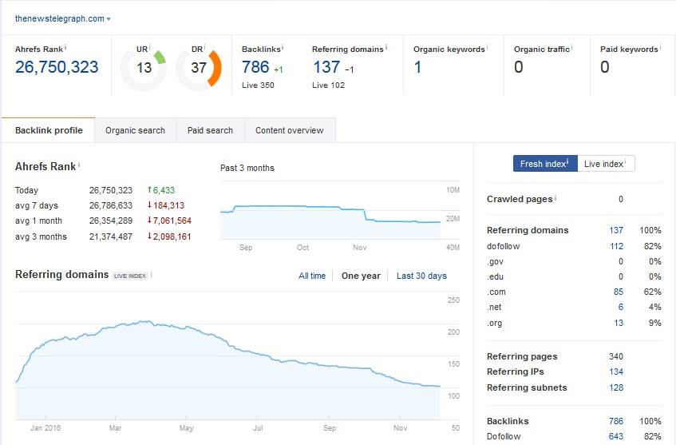The height and width of the screenshot is (445, 676).
Task: Click info icon beside Organic keywords
Action: click(x=488, y=47)
